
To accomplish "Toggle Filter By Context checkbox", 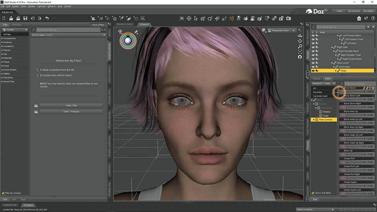I will [3, 193].
